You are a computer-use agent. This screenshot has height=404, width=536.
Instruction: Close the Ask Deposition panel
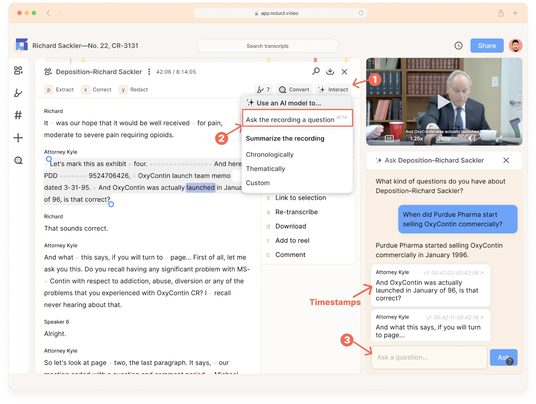[x=506, y=161]
